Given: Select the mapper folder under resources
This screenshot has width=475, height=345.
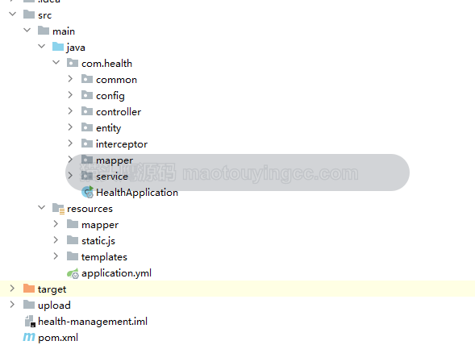Looking at the screenshot, I should click(100, 225).
